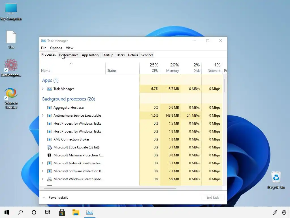Open the File menu

point(44,48)
